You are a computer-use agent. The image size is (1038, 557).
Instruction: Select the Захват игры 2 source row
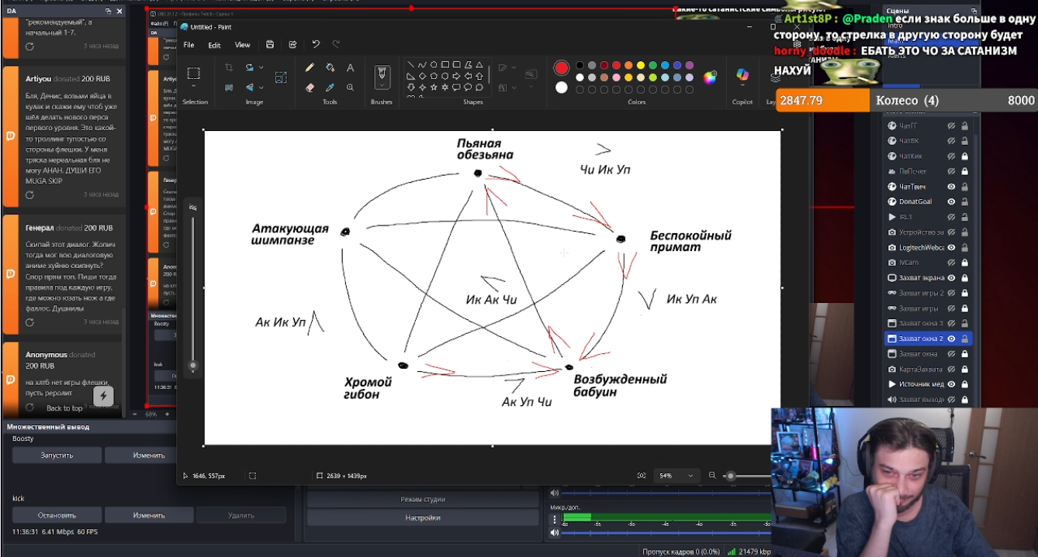(x=928, y=293)
